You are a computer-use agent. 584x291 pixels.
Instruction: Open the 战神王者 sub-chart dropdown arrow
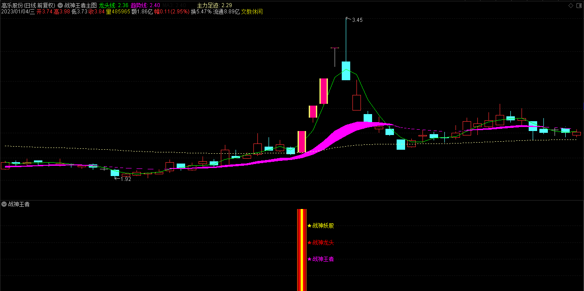point(4,205)
